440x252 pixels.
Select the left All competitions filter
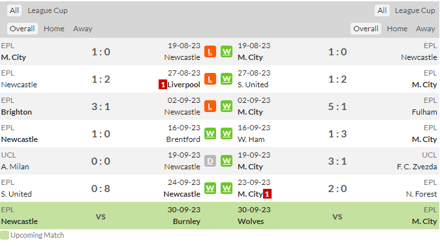point(14,10)
